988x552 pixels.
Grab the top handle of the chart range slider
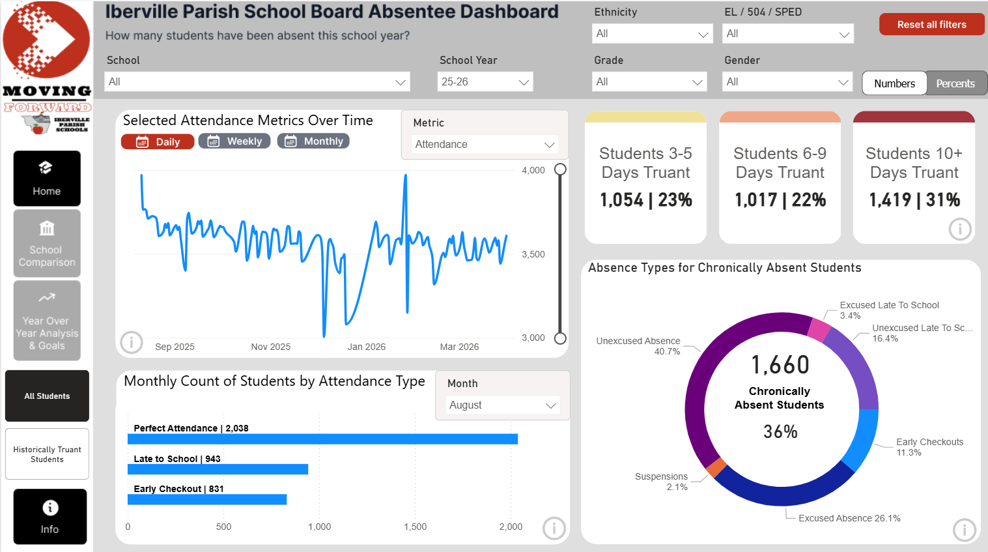[560, 169]
